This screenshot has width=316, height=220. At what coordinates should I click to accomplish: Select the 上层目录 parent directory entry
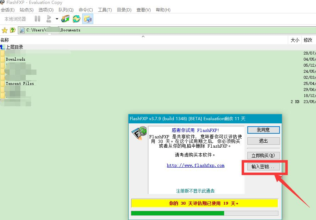tap(14, 47)
